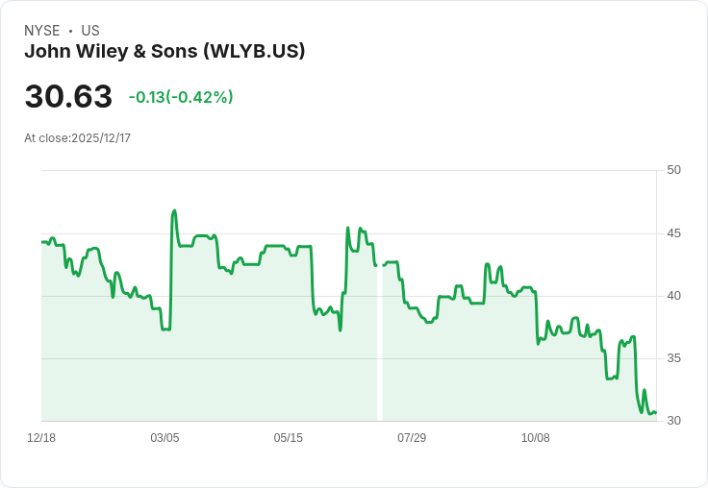The width and height of the screenshot is (708, 488).
Task: Open the John Wiley & Sons title
Action: point(164,52)
